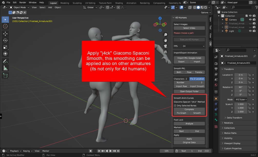Click the Number characters slider field
The width and height of the screenshot is (258, 157).
pyautogui.click(x=189, y=82)
